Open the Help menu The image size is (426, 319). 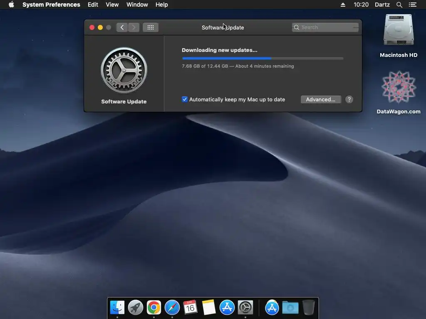[161, 5]
